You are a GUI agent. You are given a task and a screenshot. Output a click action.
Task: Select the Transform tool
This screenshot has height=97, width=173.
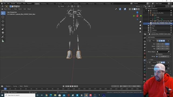coord(3,33)
